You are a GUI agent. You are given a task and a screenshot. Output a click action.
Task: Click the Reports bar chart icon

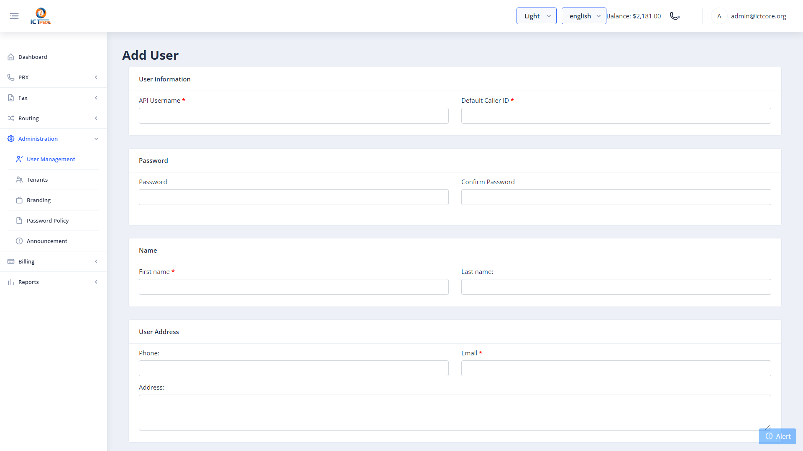point(11,282)
